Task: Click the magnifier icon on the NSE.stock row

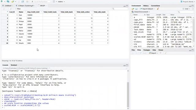Action: (x=191, y=32)
